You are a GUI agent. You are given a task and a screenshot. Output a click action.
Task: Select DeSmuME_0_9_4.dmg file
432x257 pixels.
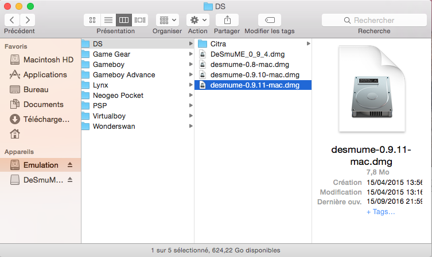pos(253,54)
